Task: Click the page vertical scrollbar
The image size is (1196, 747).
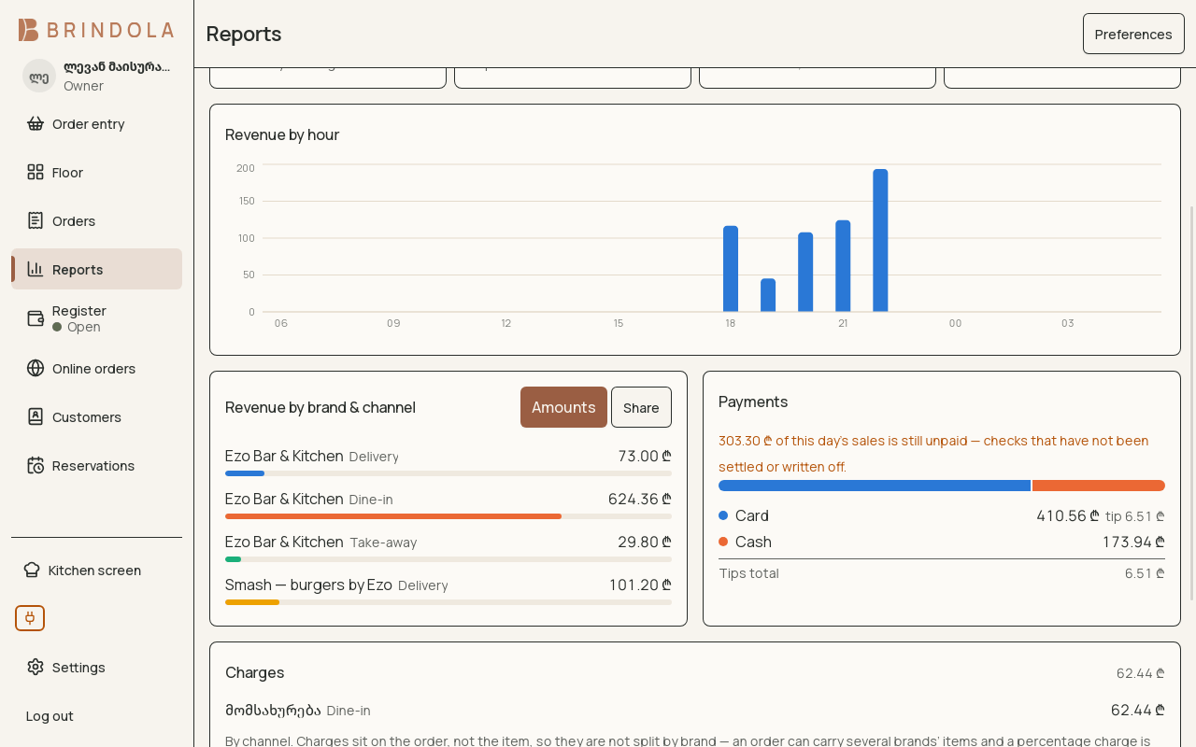Action: coord(1192,402)
